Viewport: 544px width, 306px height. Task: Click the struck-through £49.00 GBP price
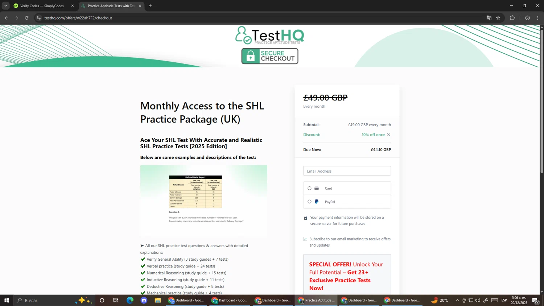(325, 98)
